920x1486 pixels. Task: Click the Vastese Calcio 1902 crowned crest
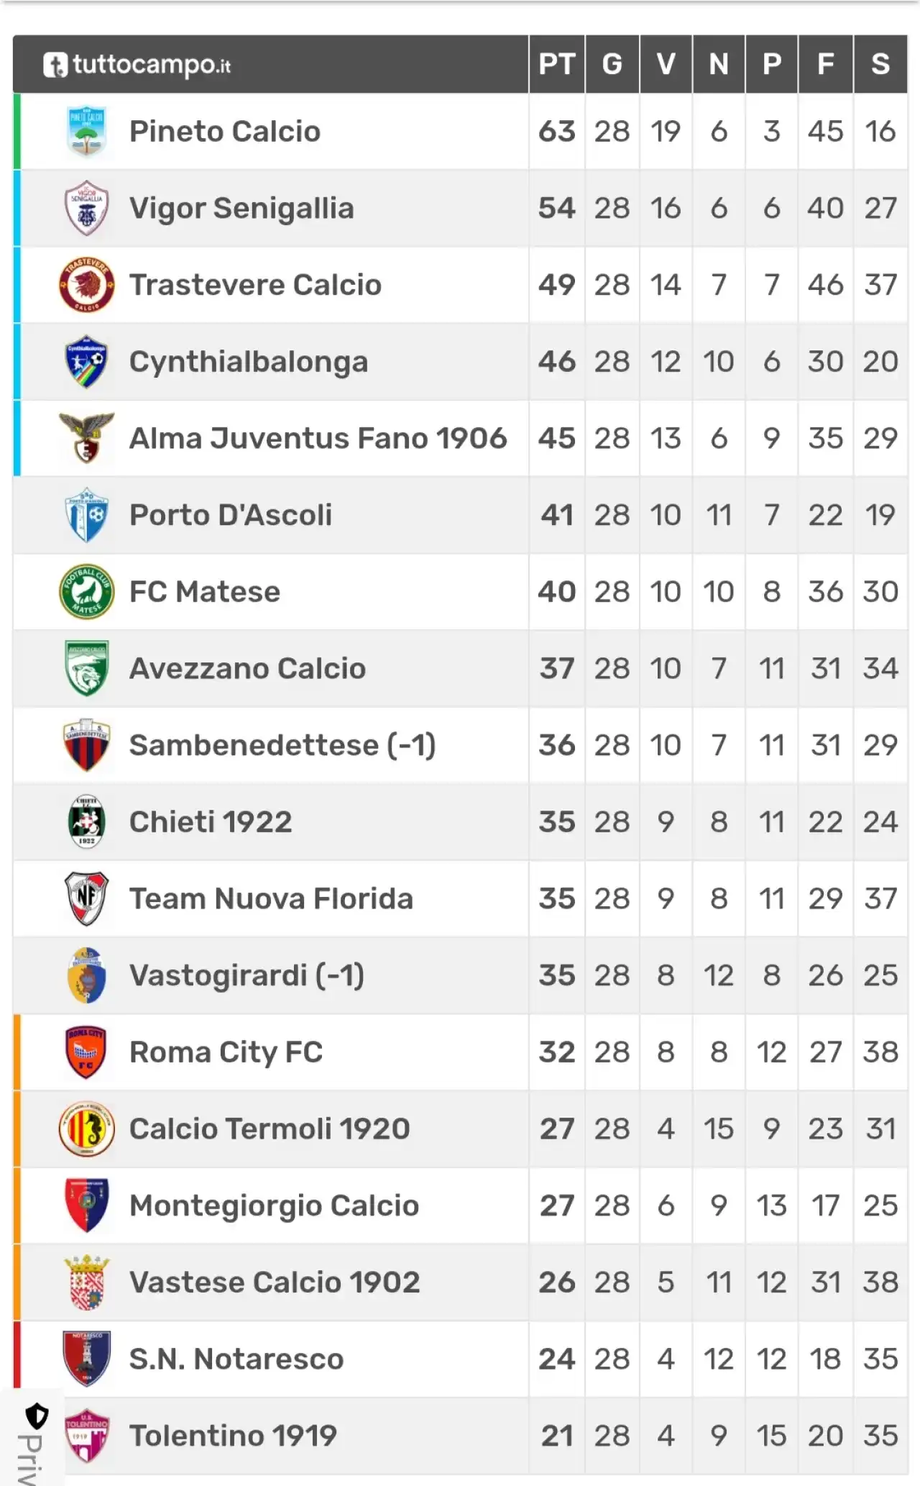point(86,1282)
